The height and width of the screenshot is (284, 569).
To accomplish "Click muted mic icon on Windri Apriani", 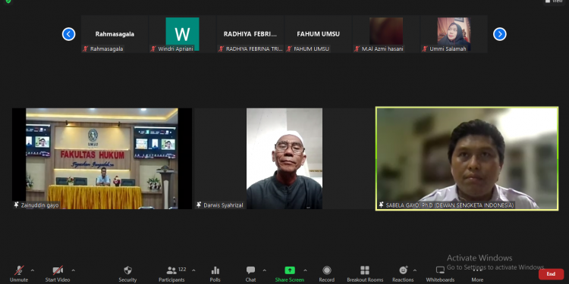I will pos(153,48).
